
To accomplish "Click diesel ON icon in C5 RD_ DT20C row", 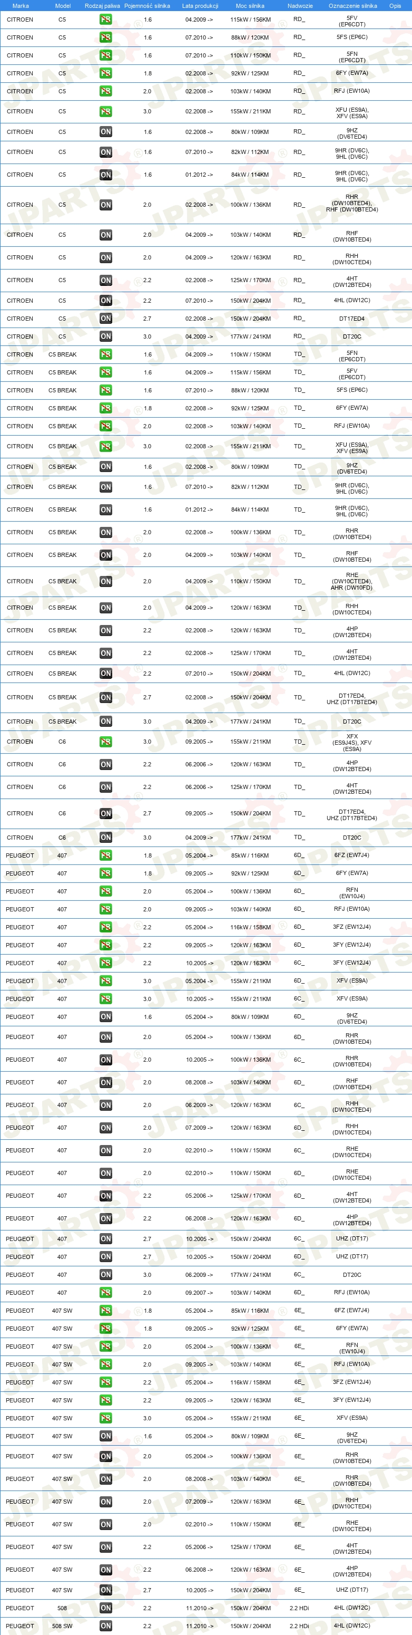I will (x=106, y=336).
